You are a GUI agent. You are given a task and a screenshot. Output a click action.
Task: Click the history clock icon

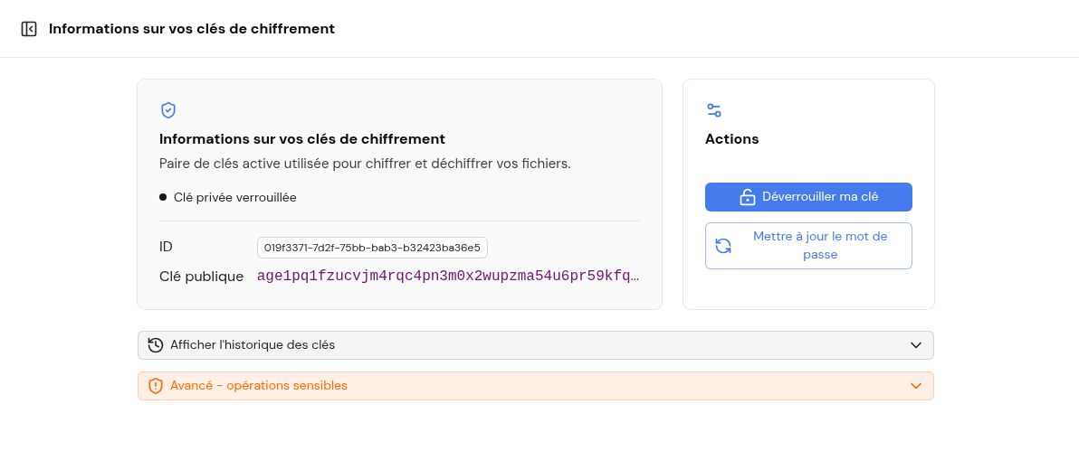[x=156, y=345]
